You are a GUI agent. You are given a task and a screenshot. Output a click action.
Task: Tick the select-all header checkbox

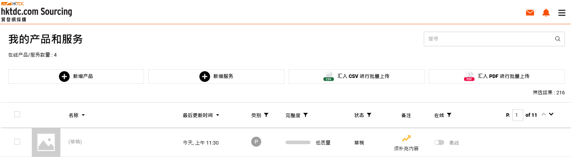coord(17,114)
